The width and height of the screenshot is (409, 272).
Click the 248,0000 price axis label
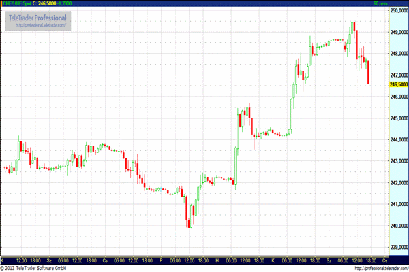398,54
